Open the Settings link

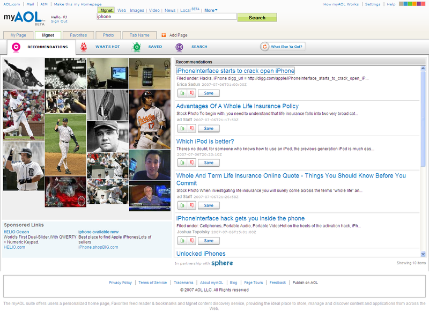[373, 4]
